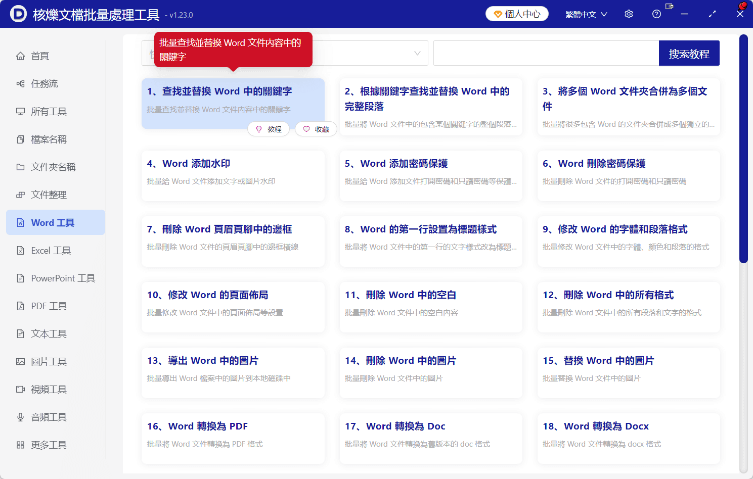Switch to Word 工具 in sidebar
This screenshot has height=479, width=753.
click(x=56, y=223)
